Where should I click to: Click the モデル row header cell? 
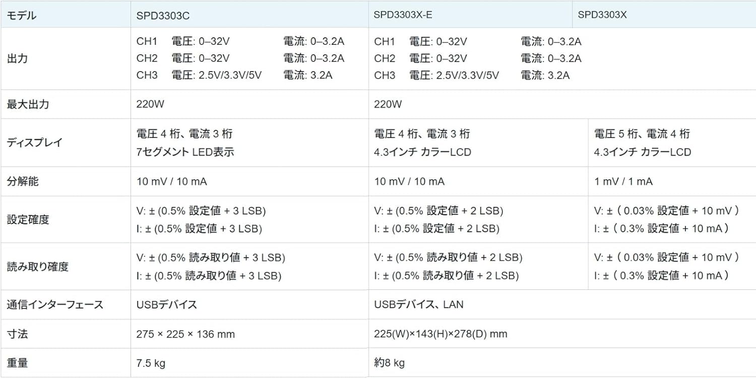(21, 16)
